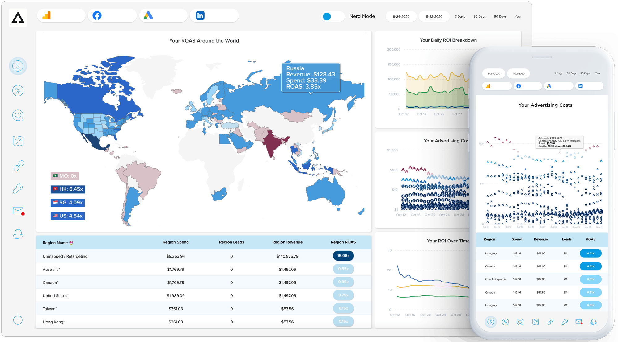Click the power logout icon
Image resolution: width=618 pixels, height=342 pixels.
point(18,319)
